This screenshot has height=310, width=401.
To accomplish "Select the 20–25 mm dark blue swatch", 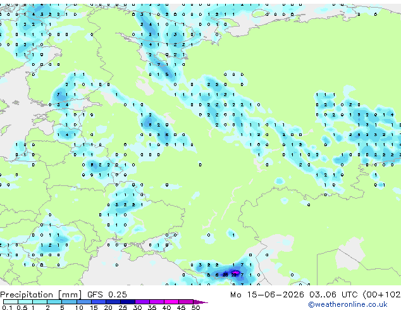I will (x=113, y=302).
